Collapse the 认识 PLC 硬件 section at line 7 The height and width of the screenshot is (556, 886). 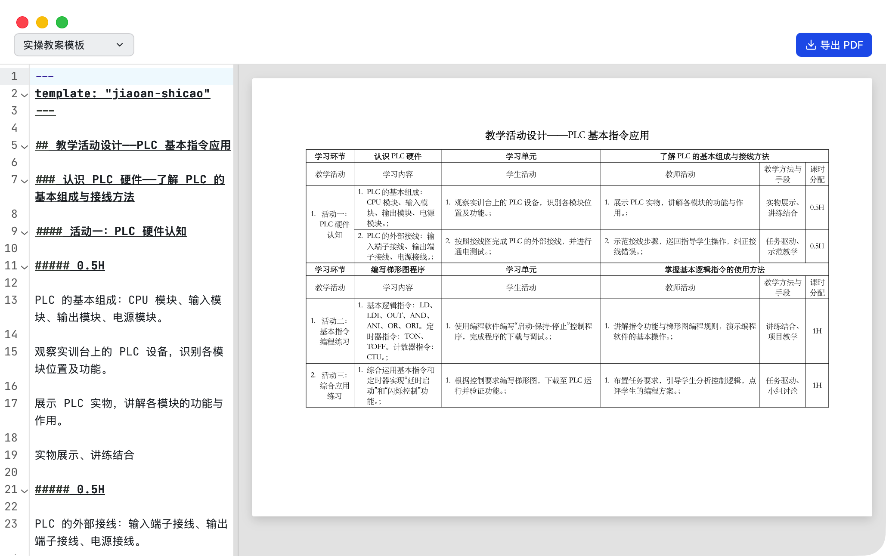point(24,181)
